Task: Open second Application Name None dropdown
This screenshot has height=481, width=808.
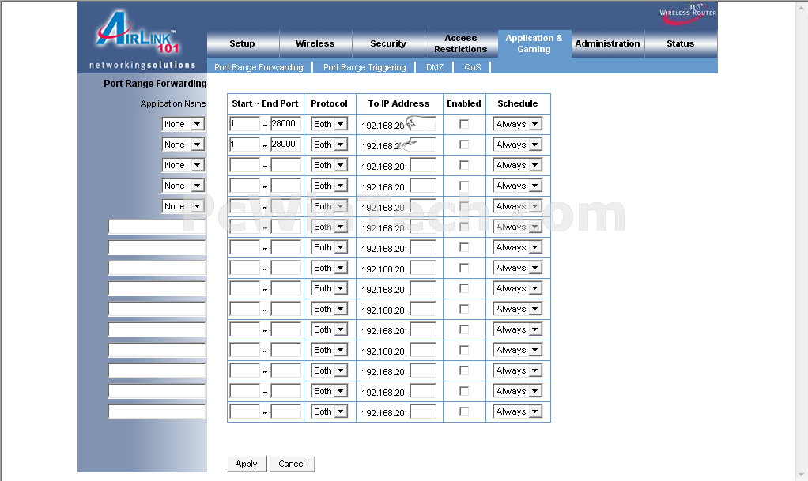Action: [x=183, y=145]
